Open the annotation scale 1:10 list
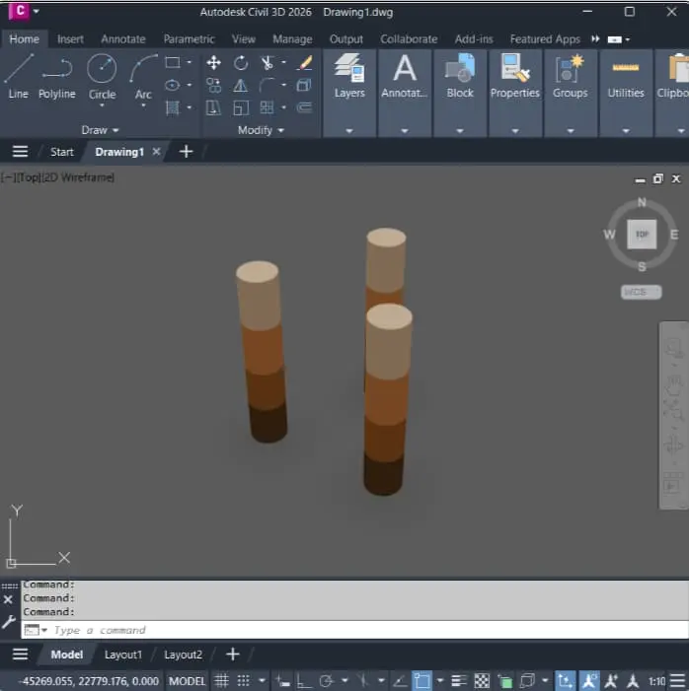Image resolution: width=689 pixels, height=691 pixels. pos(656,681)
